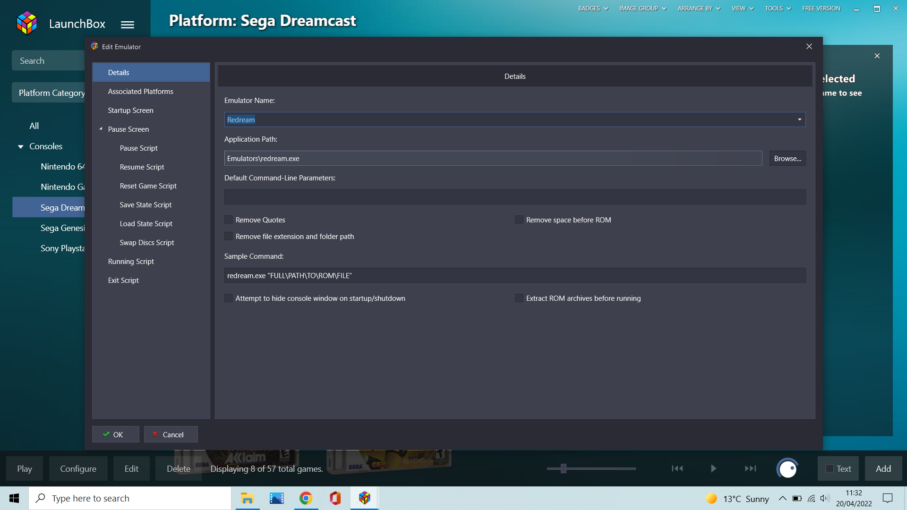Skip to previous music track
907x510 pixels.
[x=677, y=468]
